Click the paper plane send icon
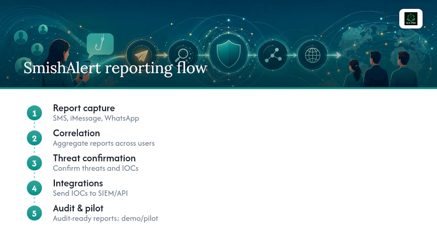437x245 pixels. pyautogui.click(x=141, y=55)
